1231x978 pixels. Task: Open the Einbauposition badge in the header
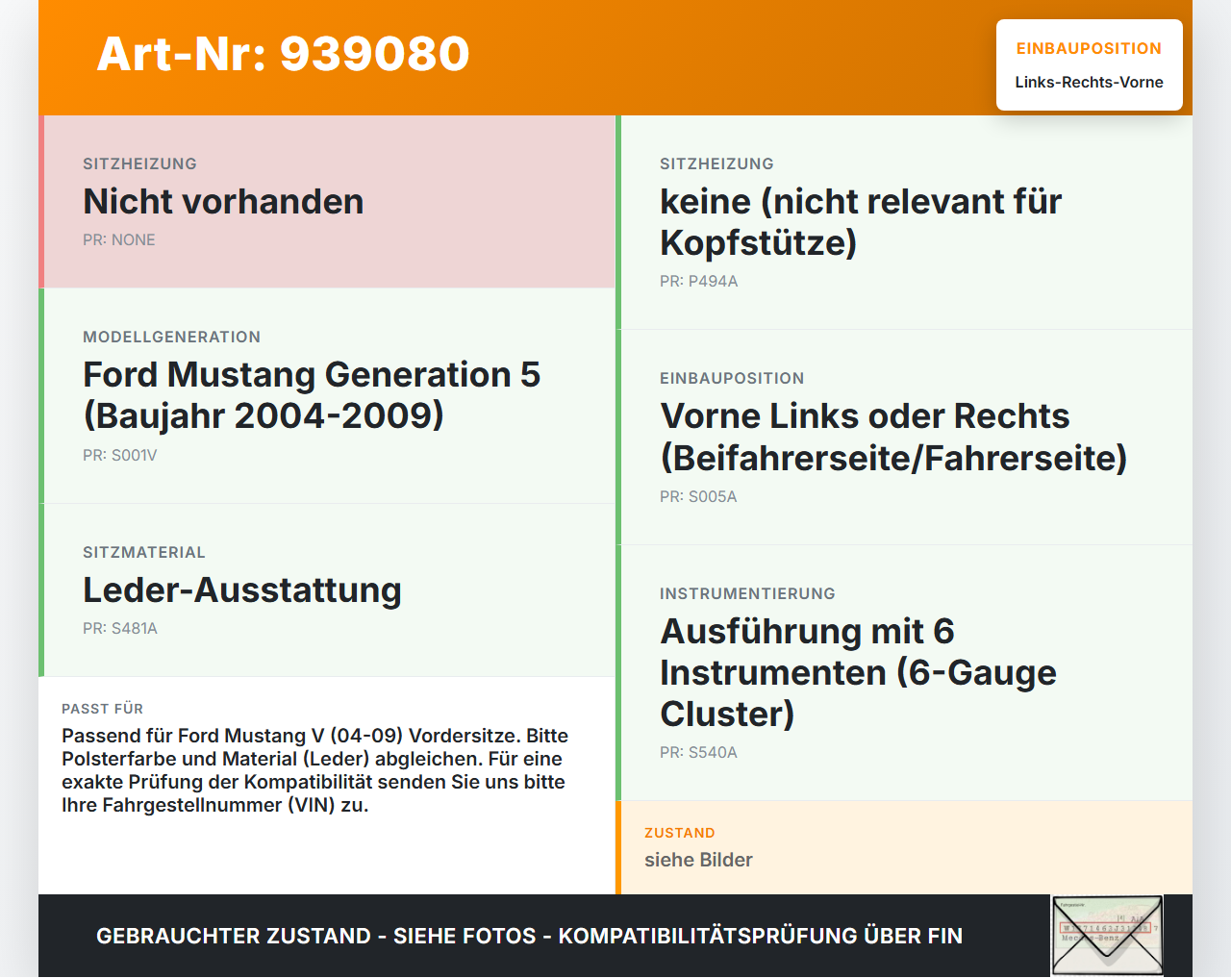(1089, 64)
